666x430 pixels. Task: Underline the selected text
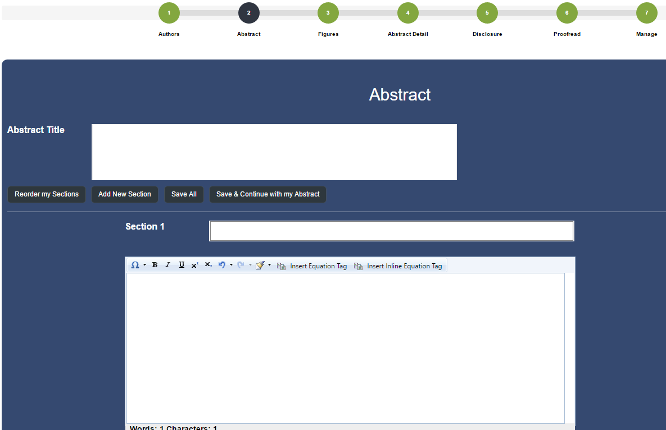(182, 266)
